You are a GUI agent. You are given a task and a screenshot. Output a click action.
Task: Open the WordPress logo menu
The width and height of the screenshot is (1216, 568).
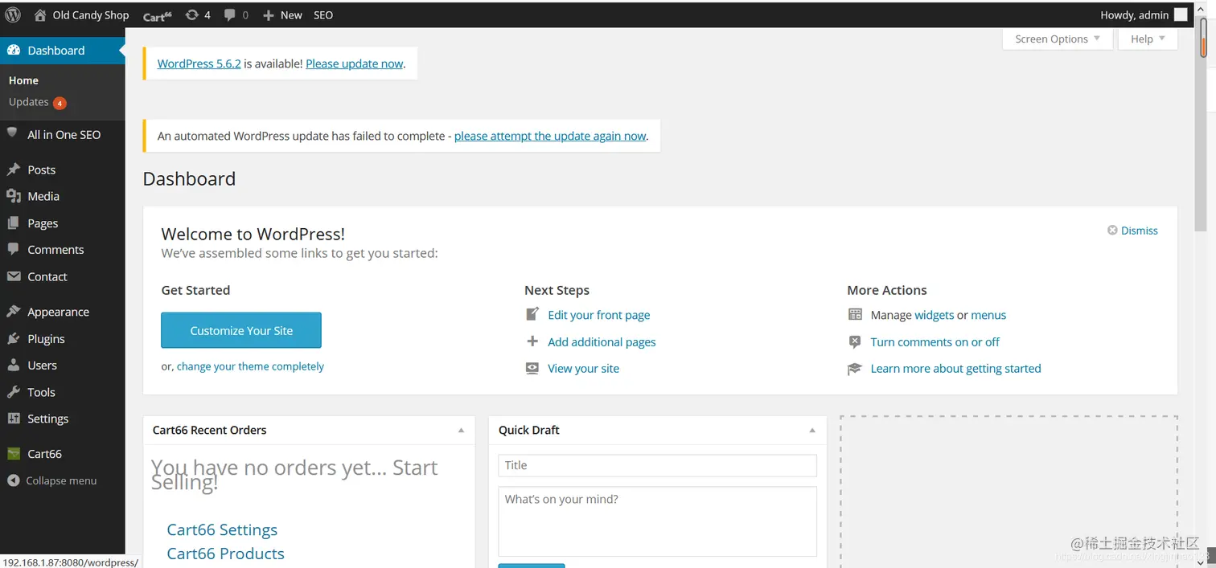(13, 14)
